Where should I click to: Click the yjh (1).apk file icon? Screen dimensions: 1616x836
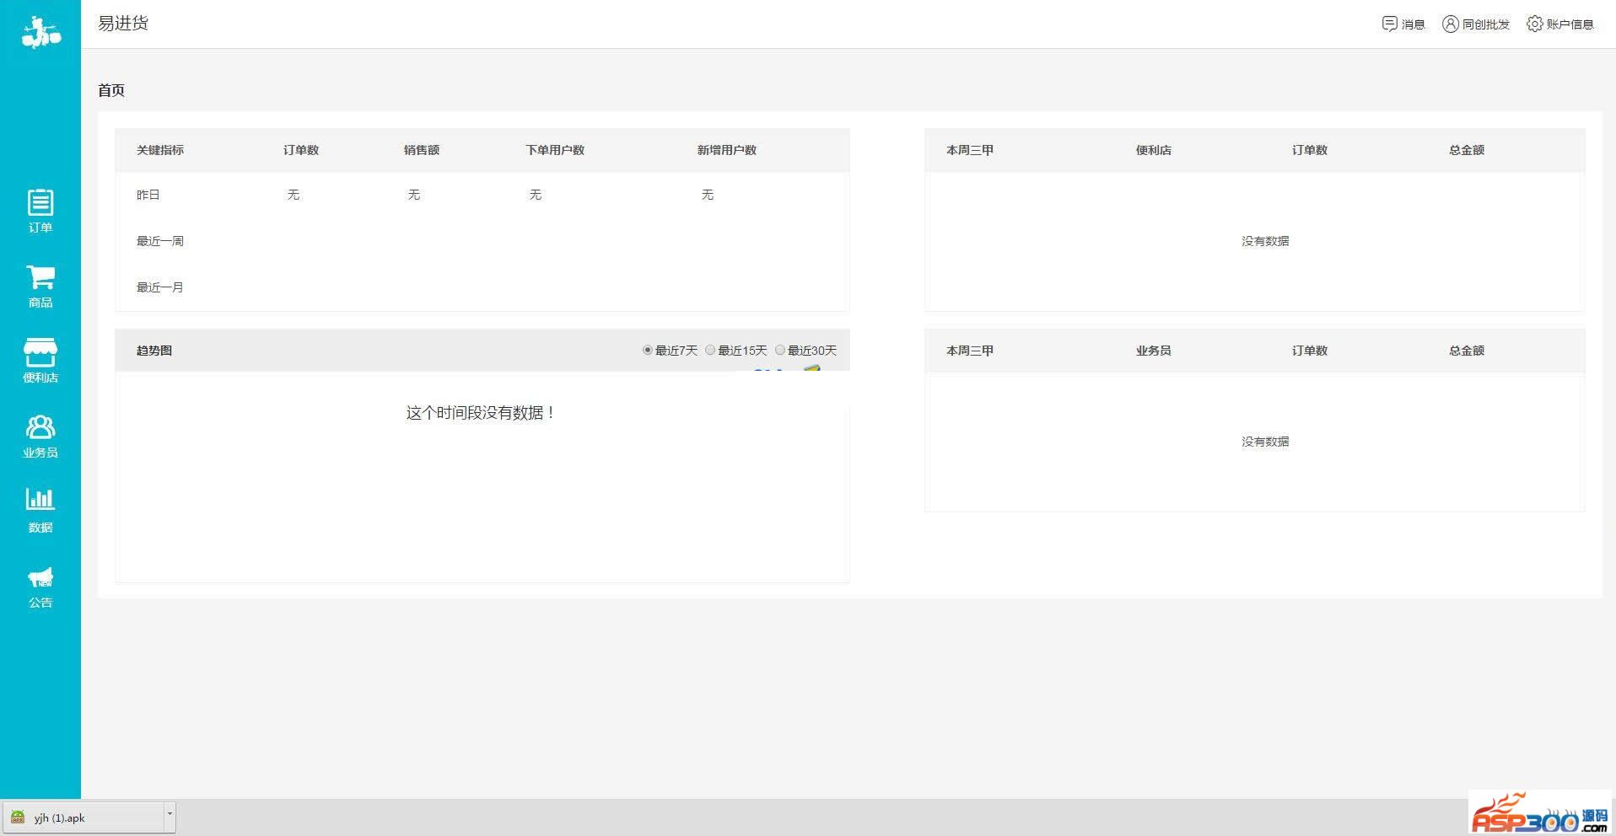click(x=18, y=817)
